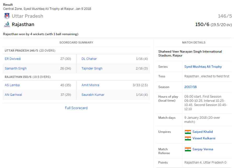
Task: Click the SCORECARD SUMMARY heading
Action: pos(76,42)
